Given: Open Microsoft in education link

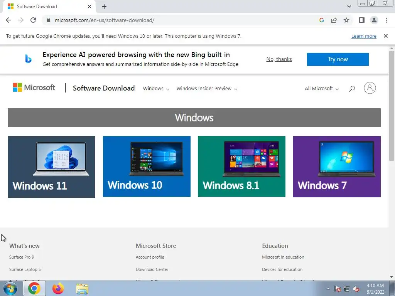Looking at the screenshot, I should pyautogui.click(x=283, y=257).
